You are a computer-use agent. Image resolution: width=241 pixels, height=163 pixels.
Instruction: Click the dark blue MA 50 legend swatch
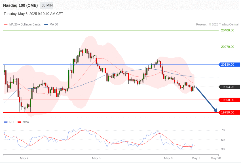click(x=46, y=25)
